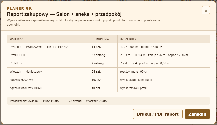
Task: Click wynik rozkroju profili details
Action: pyautogui.click(x=164, y=88)
